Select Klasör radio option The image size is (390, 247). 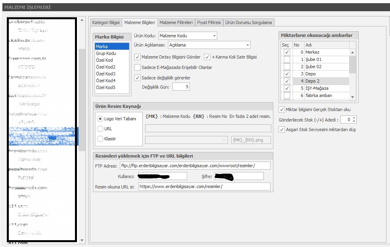pyautogui.click(x=100, y=139)
